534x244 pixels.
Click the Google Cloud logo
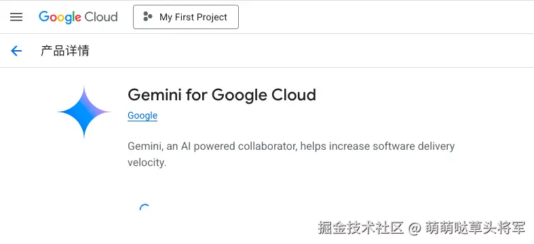tap(78, 17)
